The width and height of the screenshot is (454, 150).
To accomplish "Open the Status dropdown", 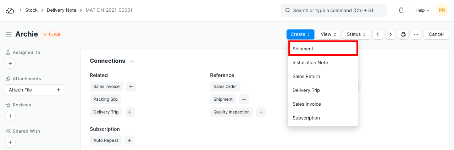I will (356, 34).
